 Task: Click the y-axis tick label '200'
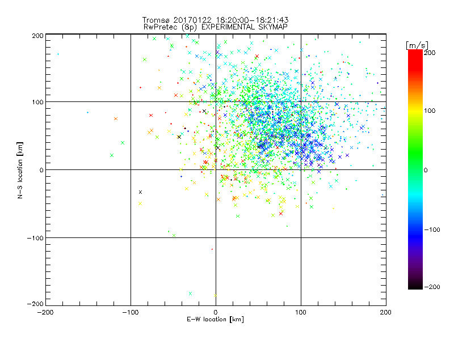[37, 36]
